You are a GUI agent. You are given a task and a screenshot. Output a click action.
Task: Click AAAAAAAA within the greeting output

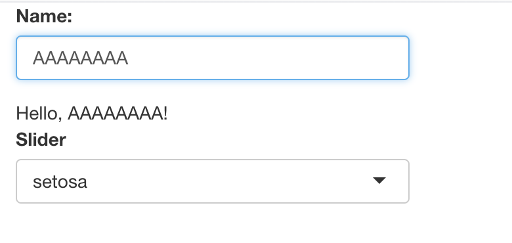pyautogui.click(x=116, y=114)
